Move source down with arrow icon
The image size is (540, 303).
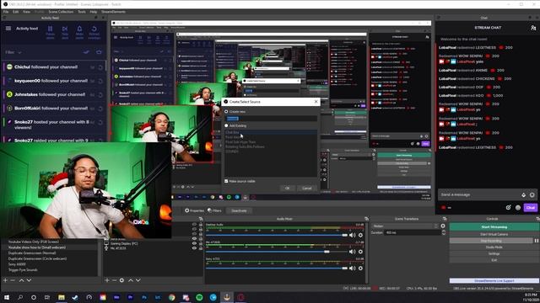(138, 280)
